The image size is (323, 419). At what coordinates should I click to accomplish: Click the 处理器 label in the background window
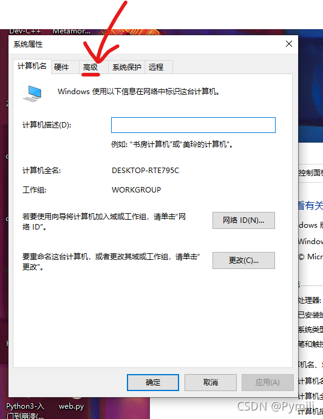click(x=310, y=301)
